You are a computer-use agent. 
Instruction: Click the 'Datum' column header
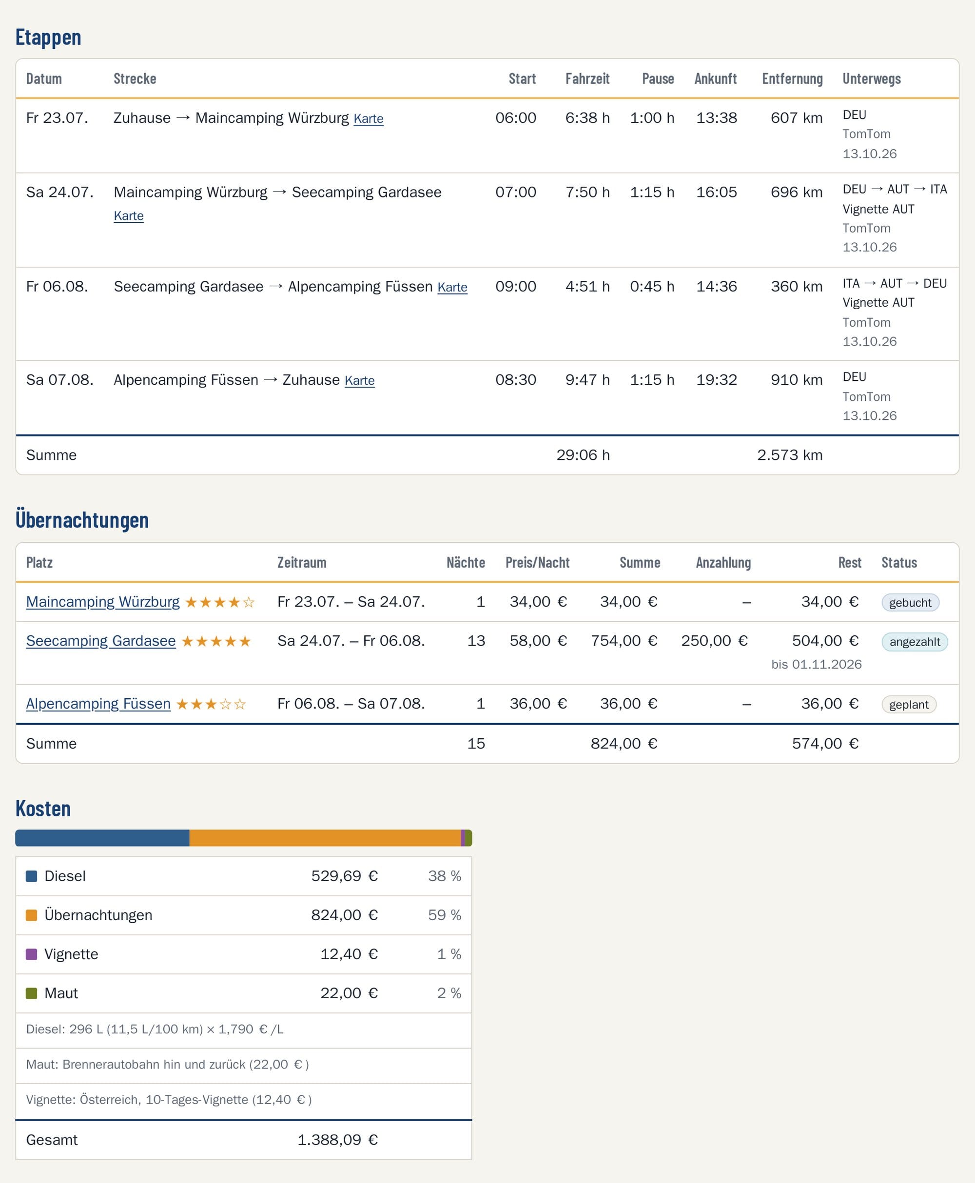pyautogui.click(x=44, y=79)
